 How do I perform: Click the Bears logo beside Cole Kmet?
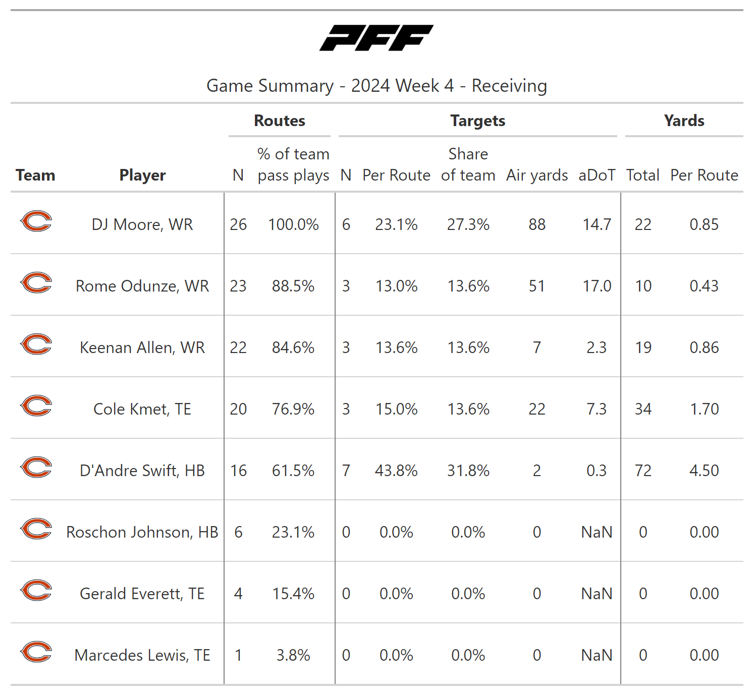(36, 406)
